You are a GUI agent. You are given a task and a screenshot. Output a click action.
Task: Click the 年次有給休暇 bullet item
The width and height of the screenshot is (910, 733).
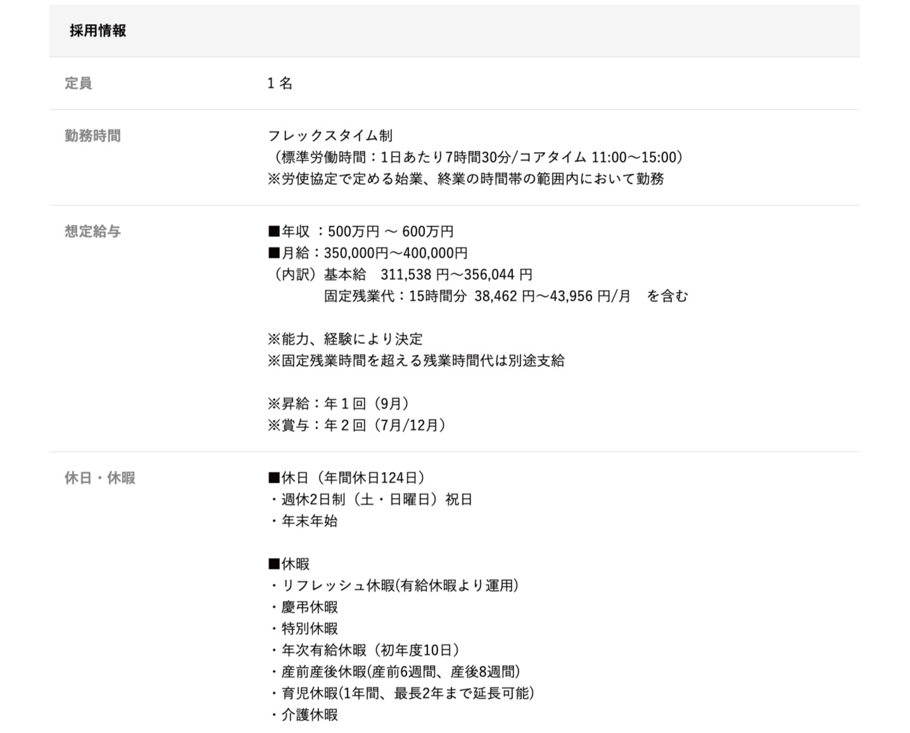point(365,650)
